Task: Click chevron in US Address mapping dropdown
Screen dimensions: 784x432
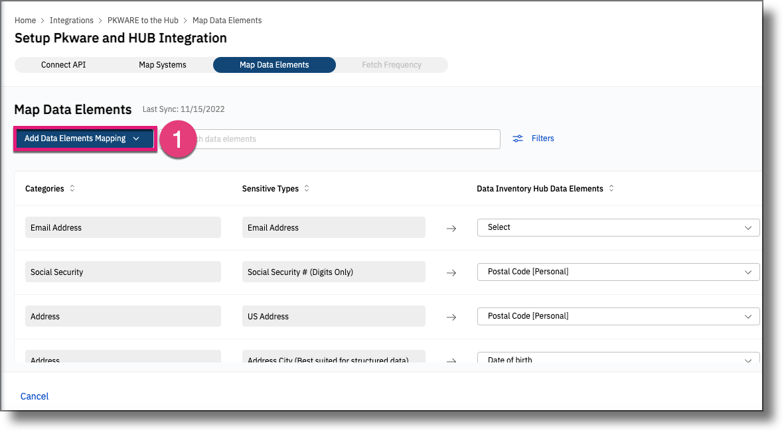Action: tap(748, 317)
